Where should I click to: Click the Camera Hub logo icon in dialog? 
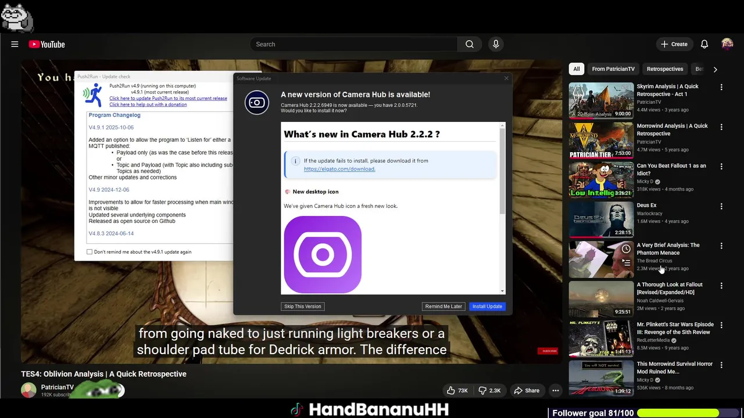pyautogui.click(x=256, y=103)
